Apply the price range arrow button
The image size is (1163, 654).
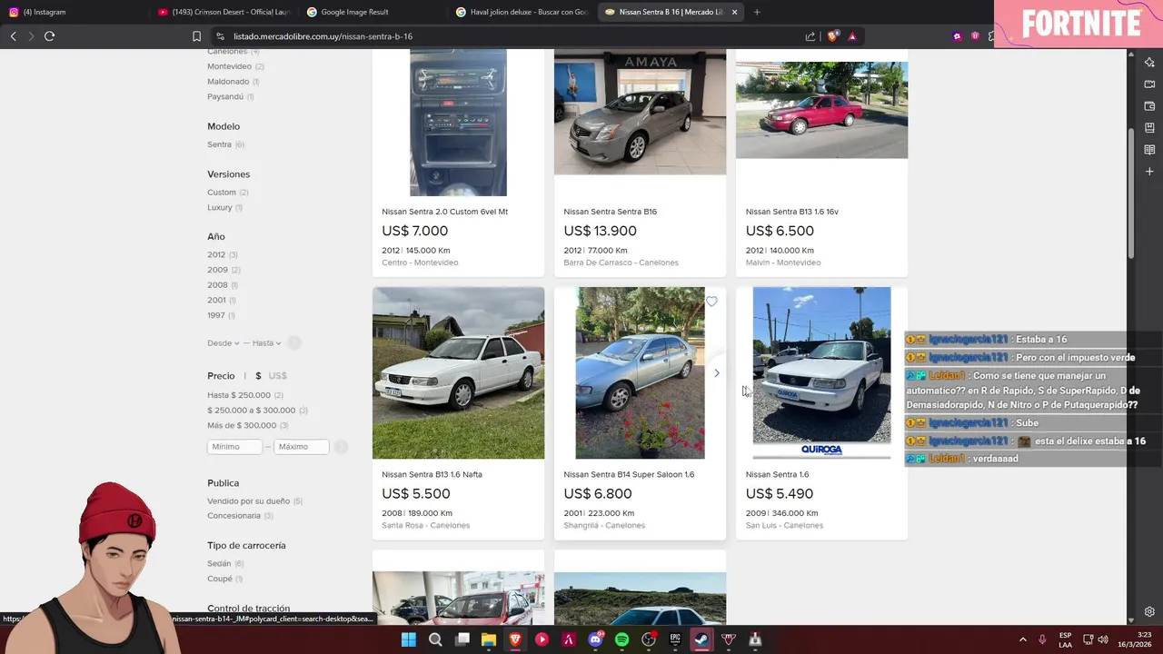coord(341,447)
